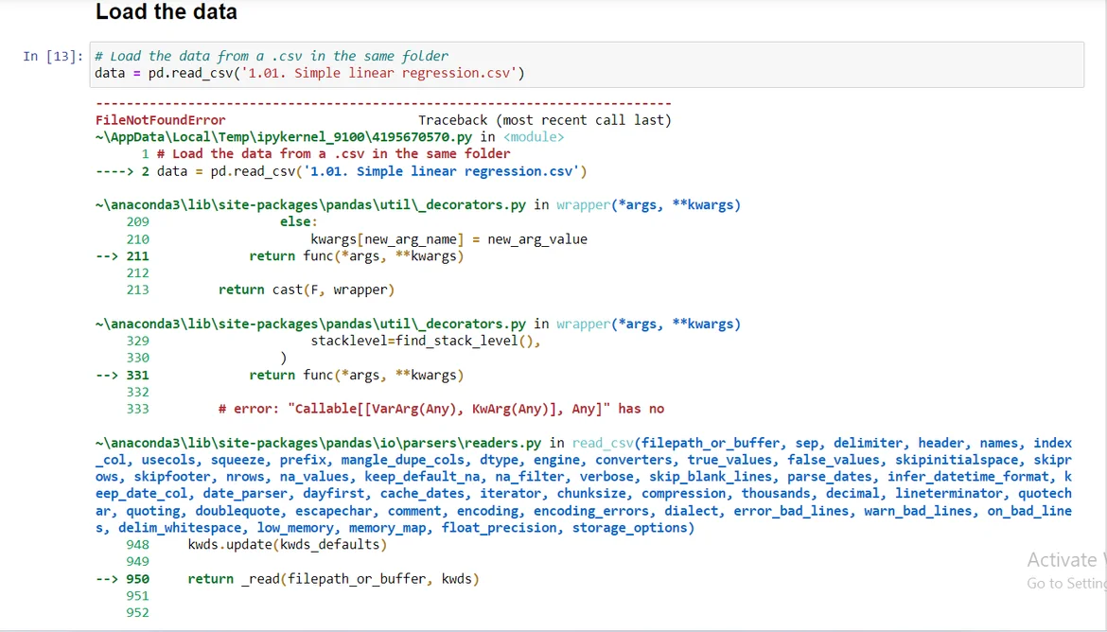This screenshot has height=632, width=1107.
Task: Click the second _decorators.py file path
Action: click(x=310, y=324)
